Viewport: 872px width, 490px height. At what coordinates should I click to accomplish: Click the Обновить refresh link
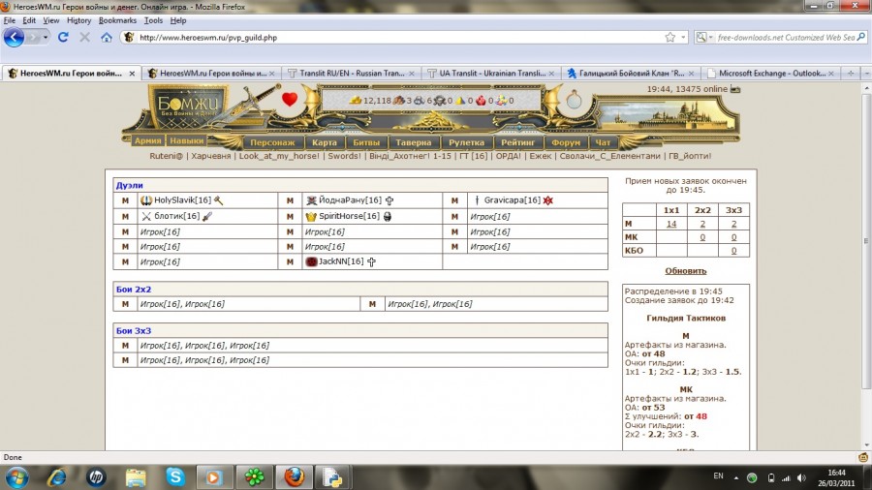[x=685, y=271]
